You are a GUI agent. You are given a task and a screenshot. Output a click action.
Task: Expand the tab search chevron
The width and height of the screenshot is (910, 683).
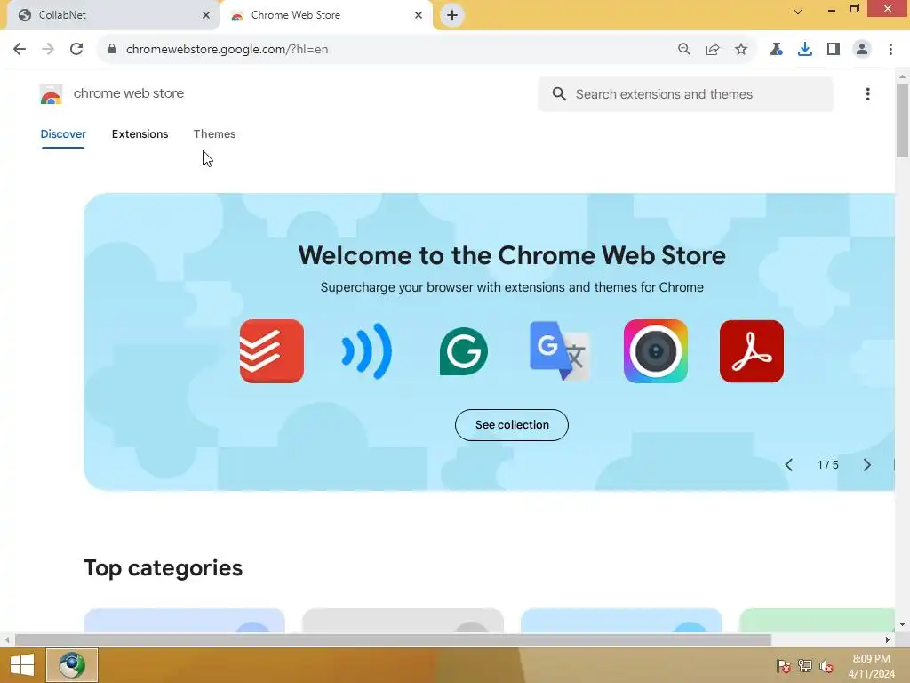pyautogui.click(x=798, y=11)
